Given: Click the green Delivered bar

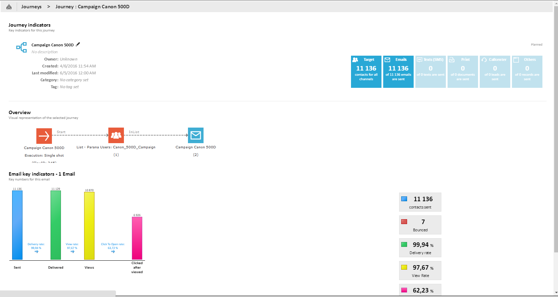Looking at the screenshot, I should tap(56, 225).
